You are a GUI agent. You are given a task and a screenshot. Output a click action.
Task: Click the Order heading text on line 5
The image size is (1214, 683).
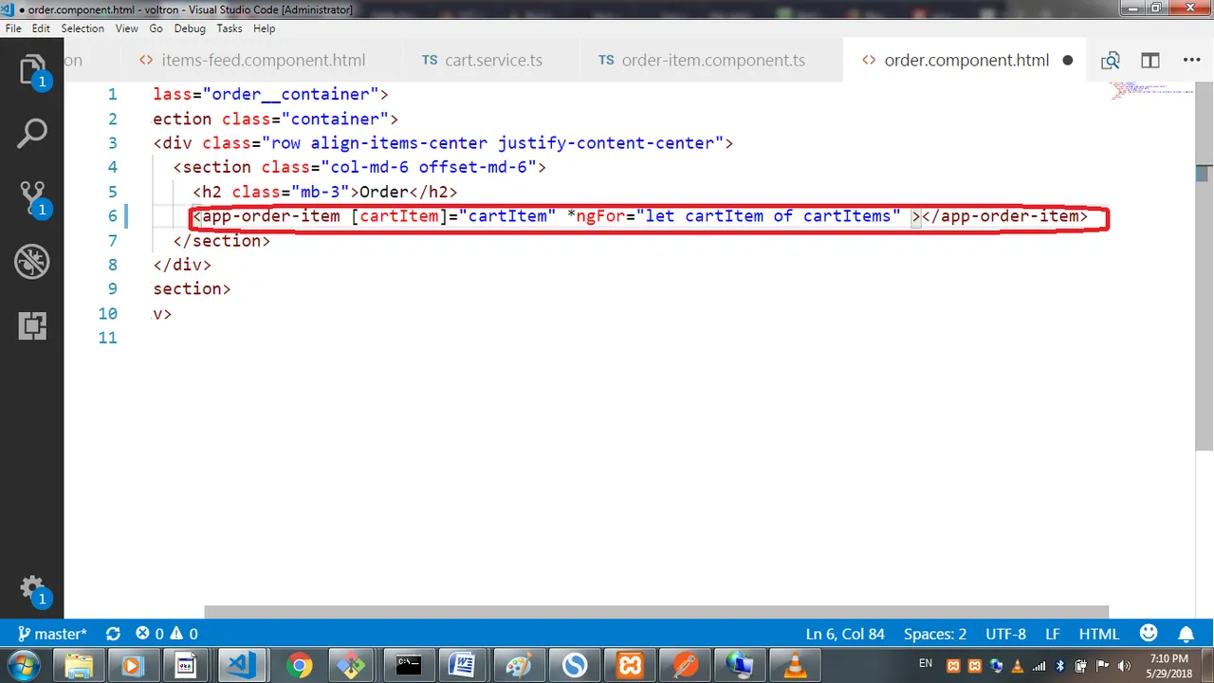click(383, 192)
